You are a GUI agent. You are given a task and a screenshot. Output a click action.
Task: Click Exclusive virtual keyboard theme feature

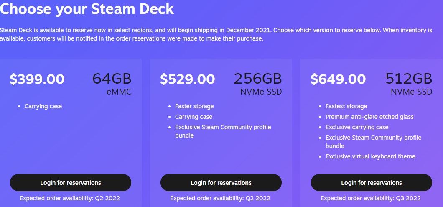pos(370,156)
